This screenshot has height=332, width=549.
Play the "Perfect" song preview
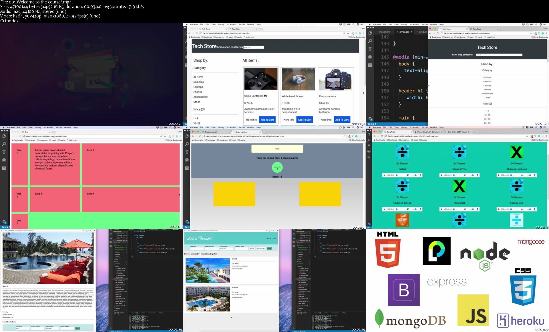pos(384,175)
